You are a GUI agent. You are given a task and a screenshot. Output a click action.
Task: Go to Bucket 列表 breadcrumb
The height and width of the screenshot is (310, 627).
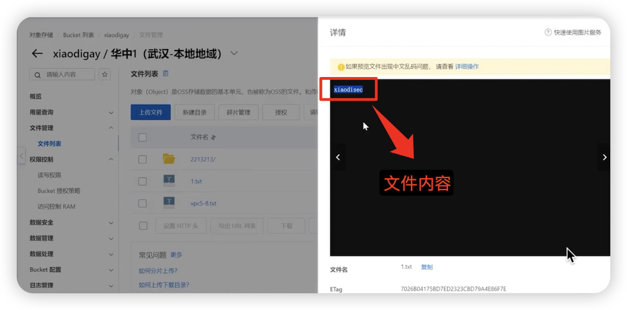[78, 35]
